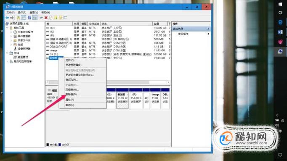Select the OS (C:) volume row

pyautogui.click(x=108, y=54)
